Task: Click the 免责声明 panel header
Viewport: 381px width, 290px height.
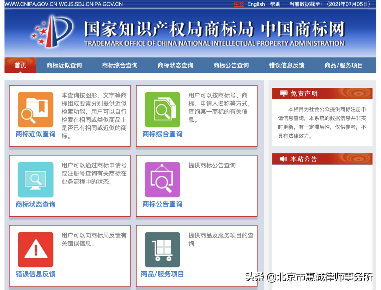Action: (322, 93)
